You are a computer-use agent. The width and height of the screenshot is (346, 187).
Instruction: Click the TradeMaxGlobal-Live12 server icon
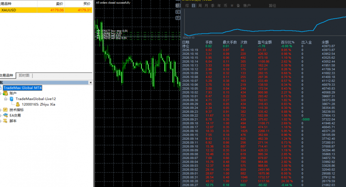tap(12, 99)
